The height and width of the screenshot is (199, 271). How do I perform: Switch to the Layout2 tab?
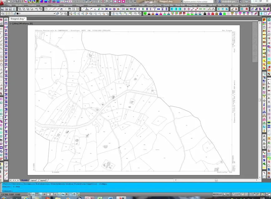pos(43,180)
